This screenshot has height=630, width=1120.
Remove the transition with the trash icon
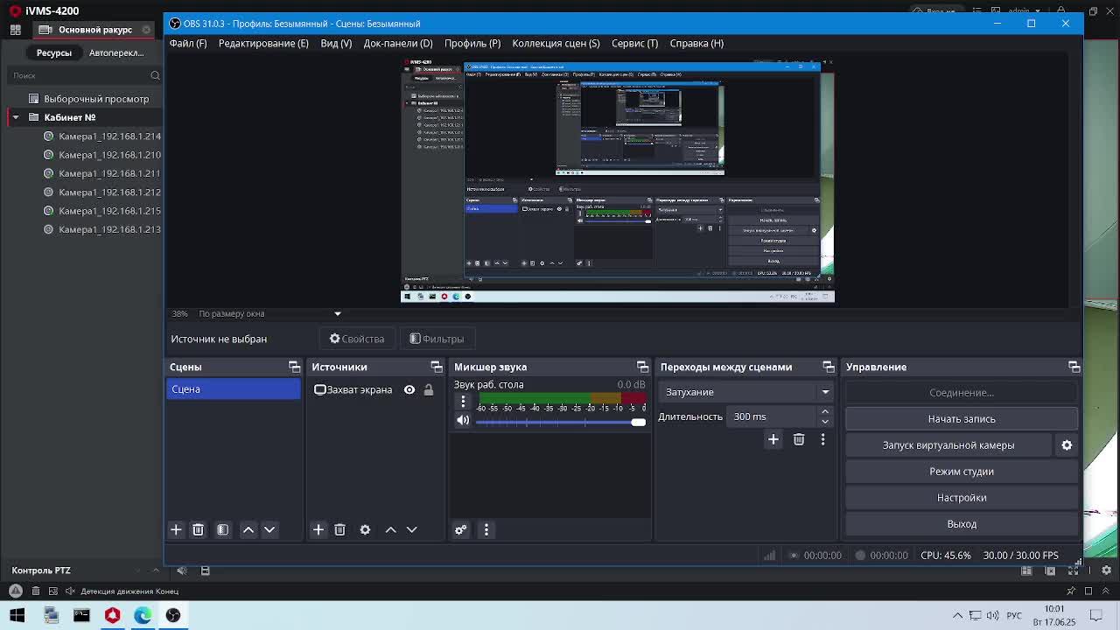(799, 439)
